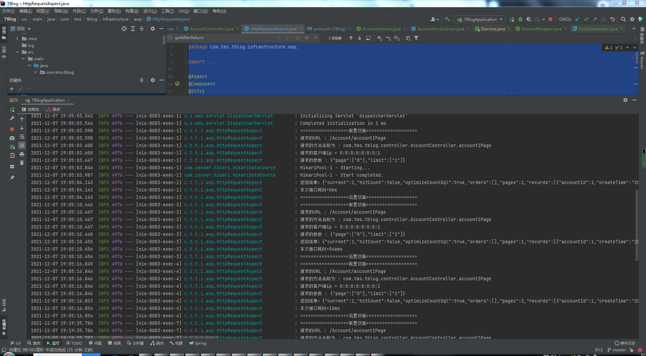Toggle soft-wrap in the console toolbar
The image size is (646, 356).
click(22, 137)
